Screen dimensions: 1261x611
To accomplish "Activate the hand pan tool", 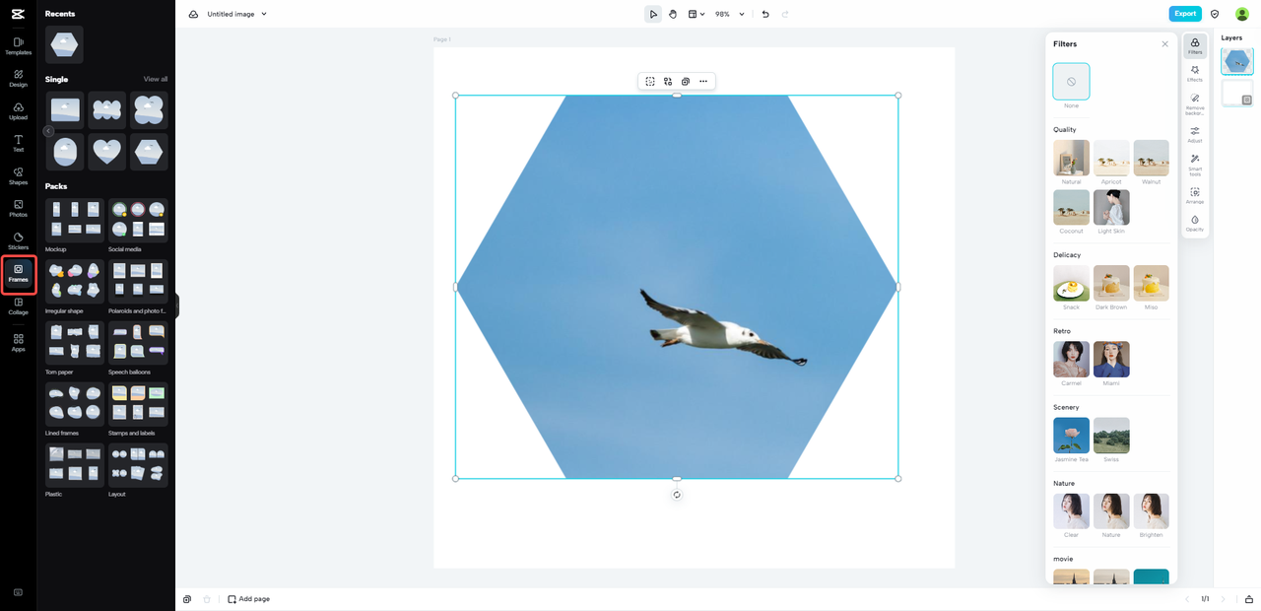I will pos(673,14).
